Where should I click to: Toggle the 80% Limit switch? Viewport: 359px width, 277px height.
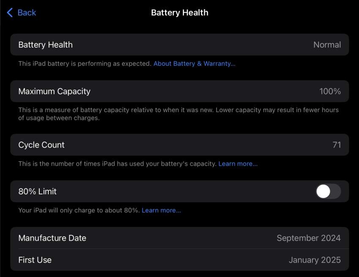(x=328, y=191)
